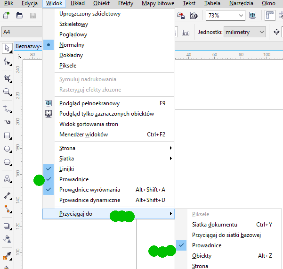Select the Normalny view mode
Viewport: 283px width, 269px height.
click(x=72, y=45)
